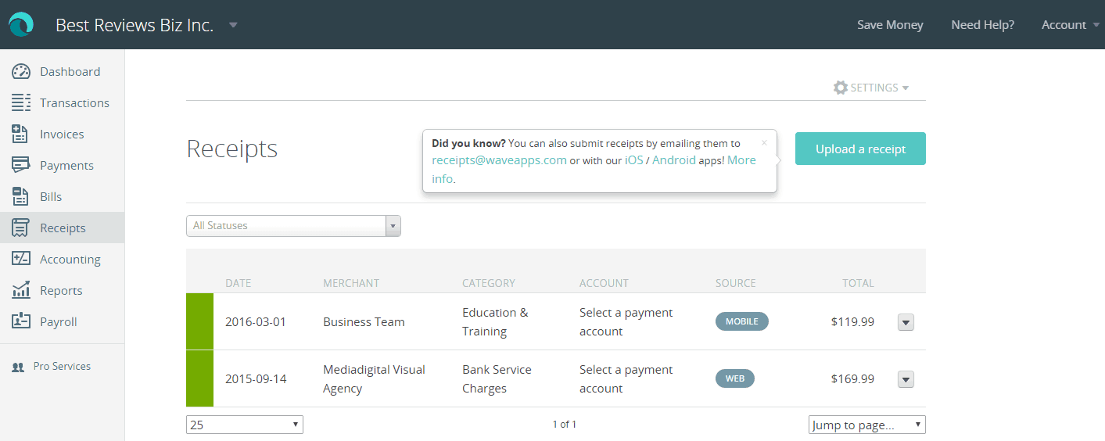1105x441 pixels.
Task: Click the Payments card icon
Action: 21,165
